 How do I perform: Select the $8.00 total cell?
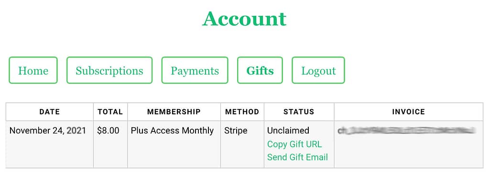[108, 131]
